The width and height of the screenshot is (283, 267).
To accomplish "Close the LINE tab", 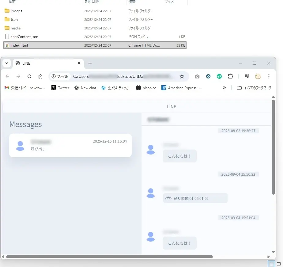I will tap(79, 63).
